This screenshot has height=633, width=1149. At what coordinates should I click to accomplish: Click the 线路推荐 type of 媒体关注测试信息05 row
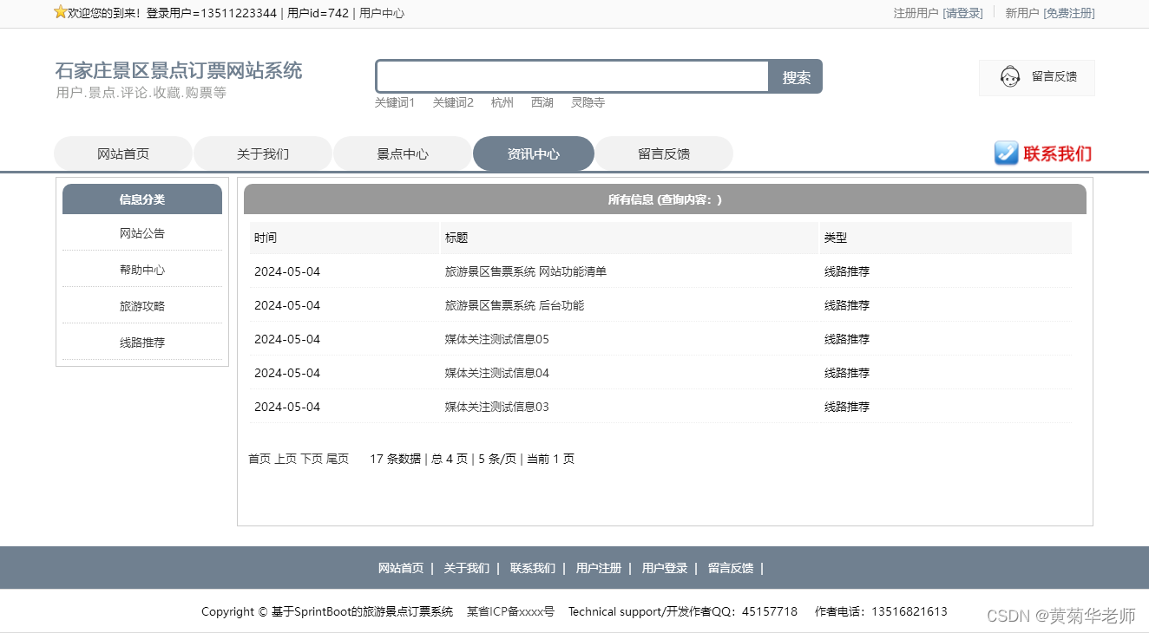847,339
